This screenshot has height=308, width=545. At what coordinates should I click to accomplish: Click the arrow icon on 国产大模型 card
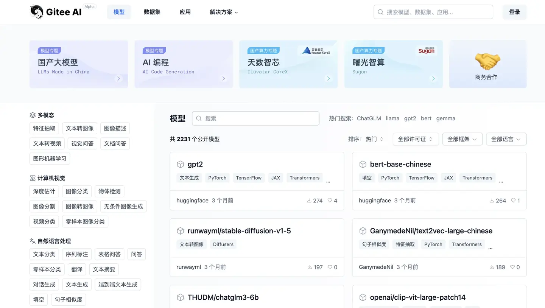(x=119, y=79)
